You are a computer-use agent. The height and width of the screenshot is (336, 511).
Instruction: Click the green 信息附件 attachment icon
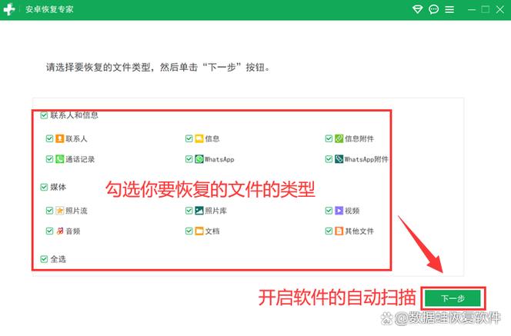[339, 138]
